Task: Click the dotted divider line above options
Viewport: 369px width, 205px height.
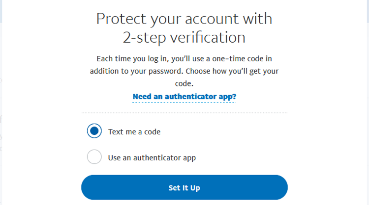Action: pyautogui.click(x=184, y=113)
